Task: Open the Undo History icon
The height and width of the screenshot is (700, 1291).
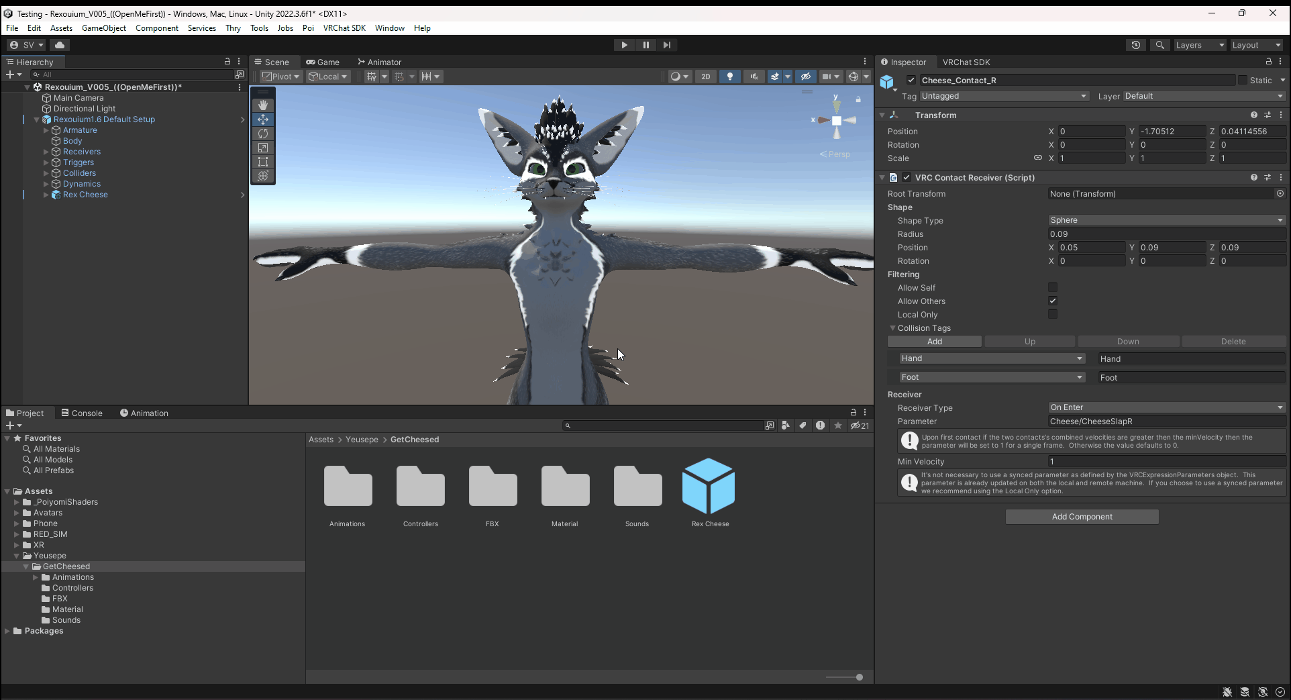Action: [x=1136, y=45]
